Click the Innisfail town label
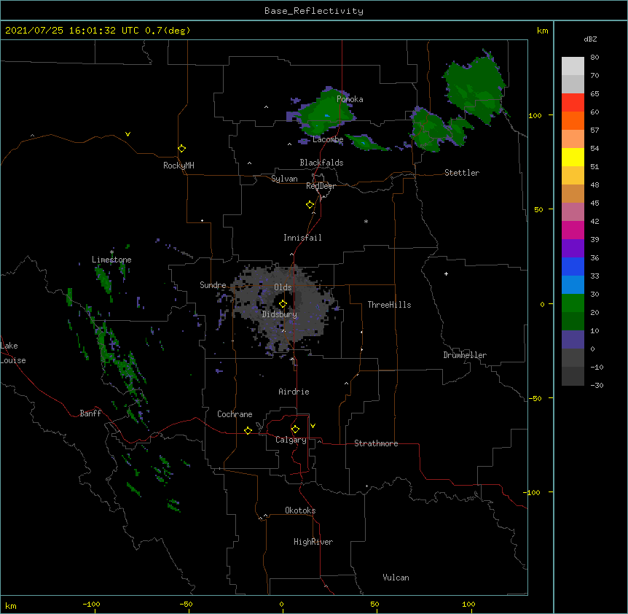This screenshot has height=614, width=628. (302, 238)
